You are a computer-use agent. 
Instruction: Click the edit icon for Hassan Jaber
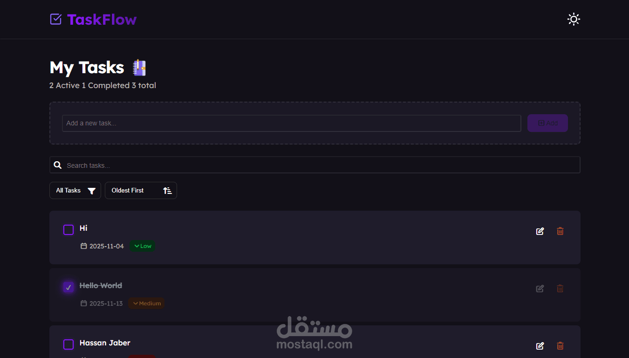tap(540, 346)
